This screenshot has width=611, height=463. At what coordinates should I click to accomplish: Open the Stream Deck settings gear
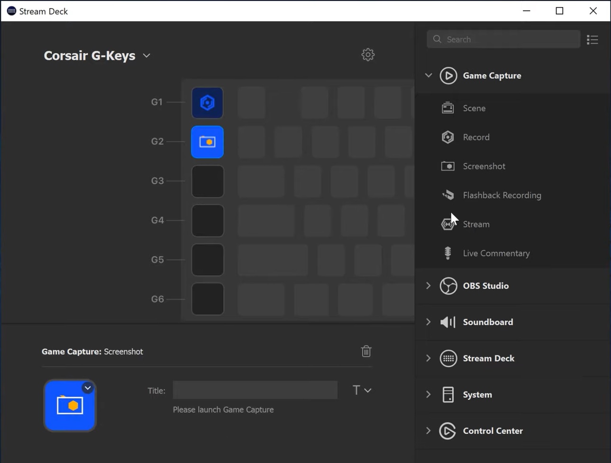point(367,54)
